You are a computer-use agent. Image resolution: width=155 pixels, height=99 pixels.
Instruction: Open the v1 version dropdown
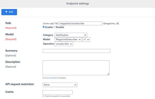pyautogui.click(x=86, y=39)
